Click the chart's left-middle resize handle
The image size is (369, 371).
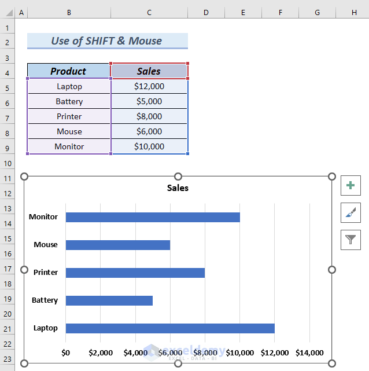point(24,270)
